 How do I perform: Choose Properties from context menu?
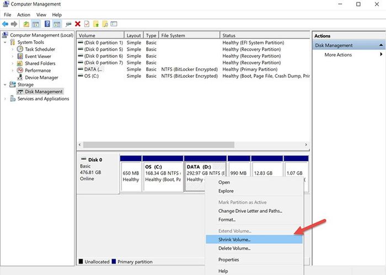254,260
